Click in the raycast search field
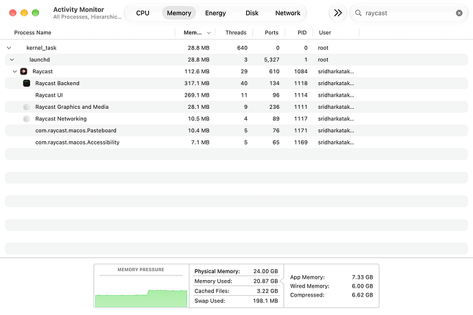Image resolution: width=473 pixels, height=315 pixels. (x=409, y=13)
